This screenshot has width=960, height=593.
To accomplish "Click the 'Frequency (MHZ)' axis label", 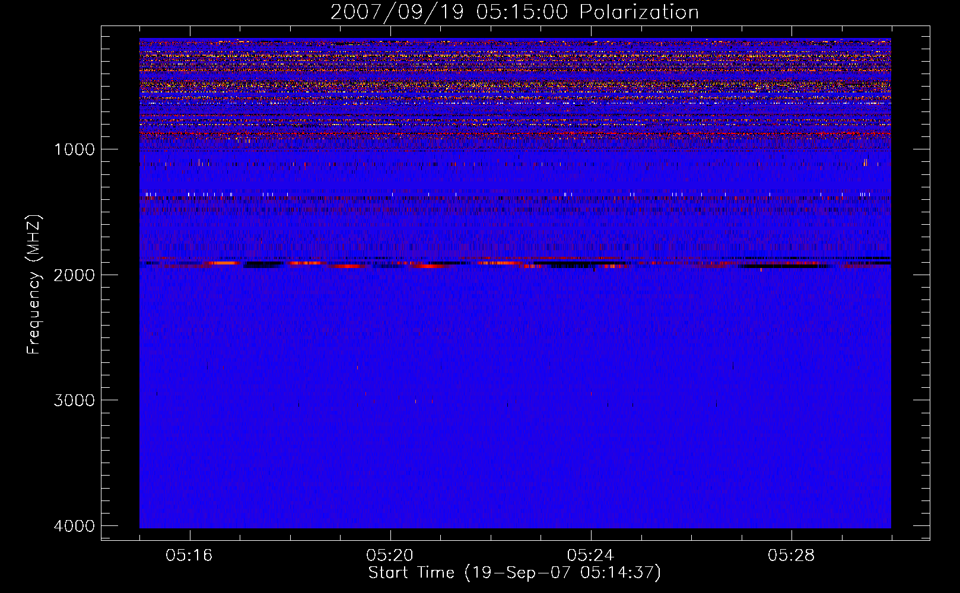I will [34, 285].
